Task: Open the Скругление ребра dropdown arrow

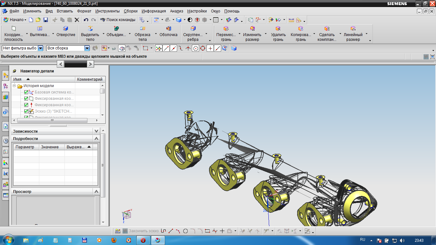Action: [206, 34]
